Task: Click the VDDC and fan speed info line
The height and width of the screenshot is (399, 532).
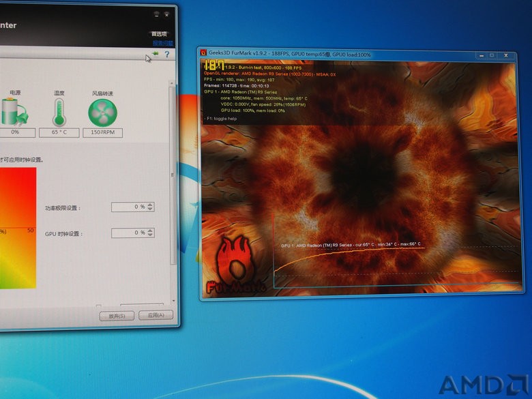Action: tap(263, 104)
